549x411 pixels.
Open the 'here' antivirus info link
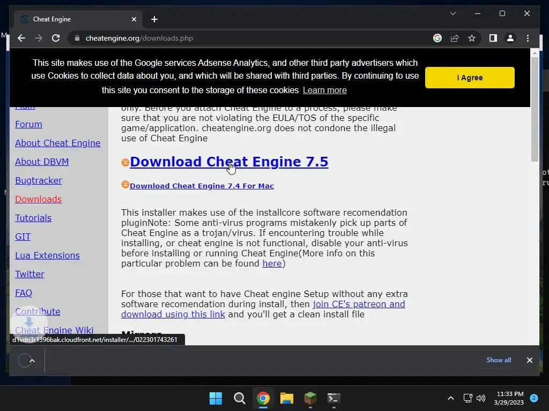tap(272, 263)
